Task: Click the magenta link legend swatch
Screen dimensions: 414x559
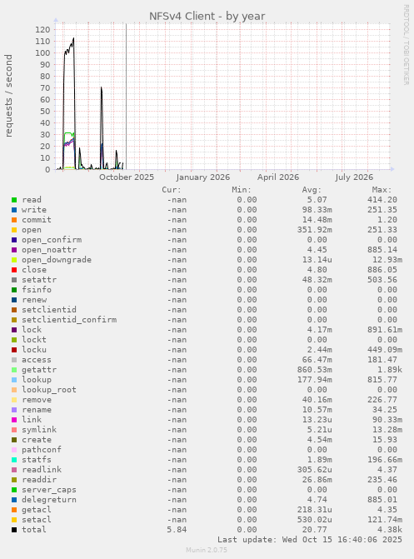Action: (x=14, y=420)
